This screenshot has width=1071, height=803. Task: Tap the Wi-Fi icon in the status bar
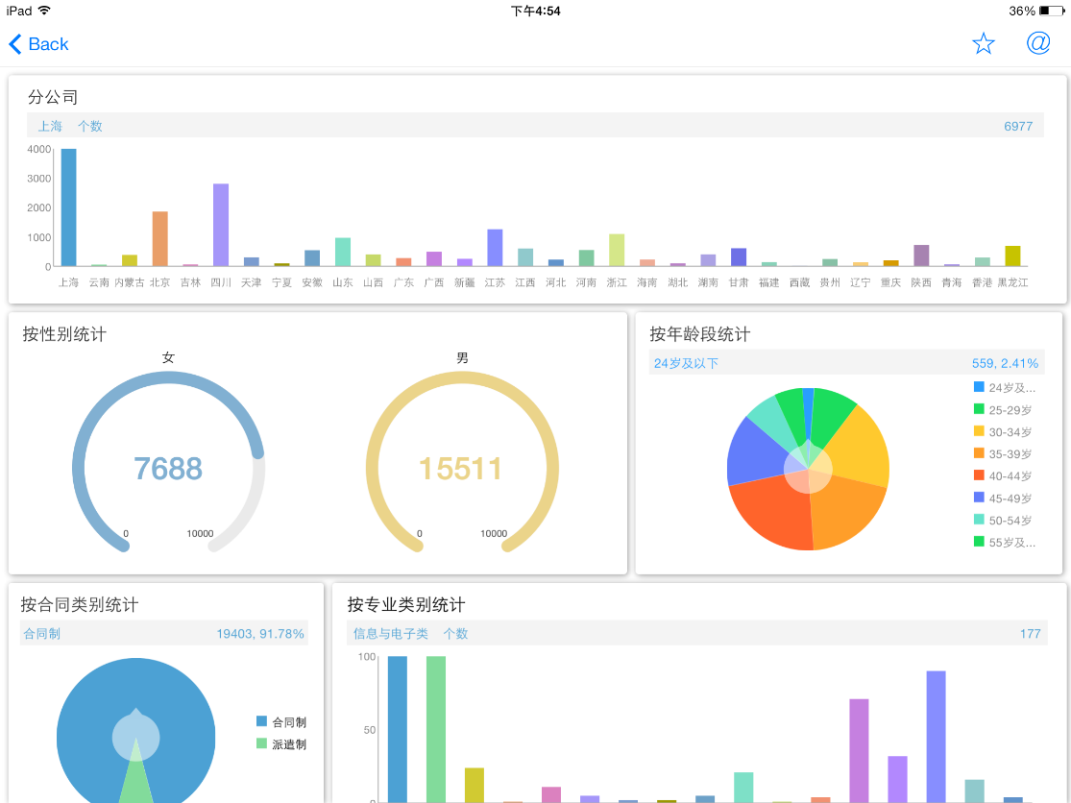tap(44, 11)
